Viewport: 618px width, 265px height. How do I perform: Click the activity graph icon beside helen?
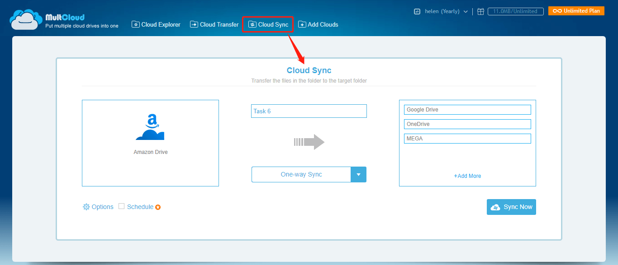[x=417, y=11]
